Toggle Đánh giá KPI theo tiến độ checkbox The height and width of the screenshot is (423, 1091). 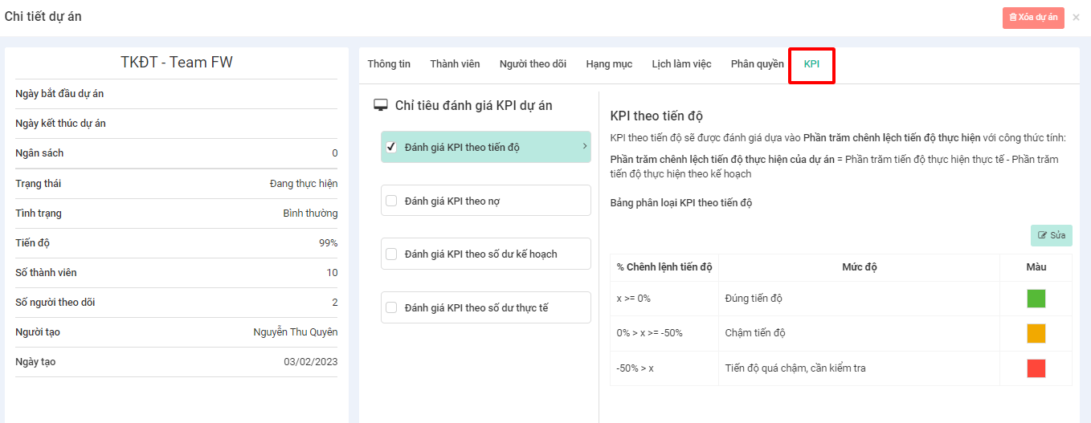392,147
